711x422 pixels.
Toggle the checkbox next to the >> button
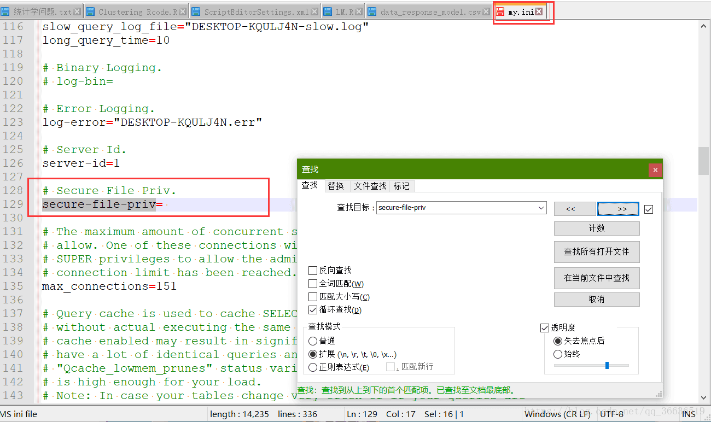[649, 209]
